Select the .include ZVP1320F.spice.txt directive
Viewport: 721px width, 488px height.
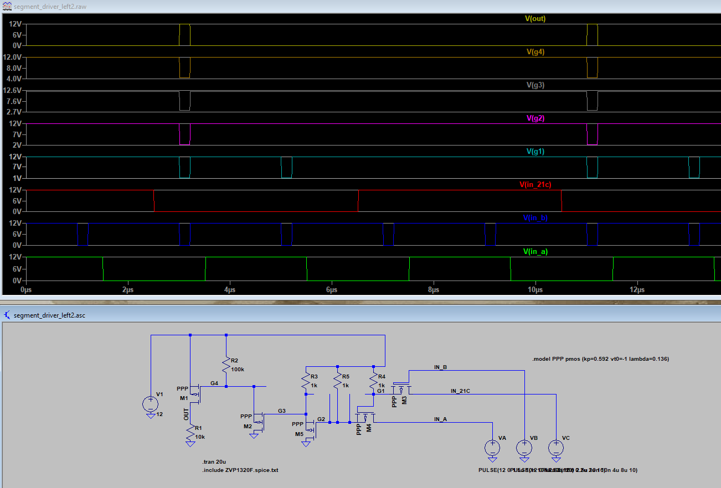(x=240, y=470)
